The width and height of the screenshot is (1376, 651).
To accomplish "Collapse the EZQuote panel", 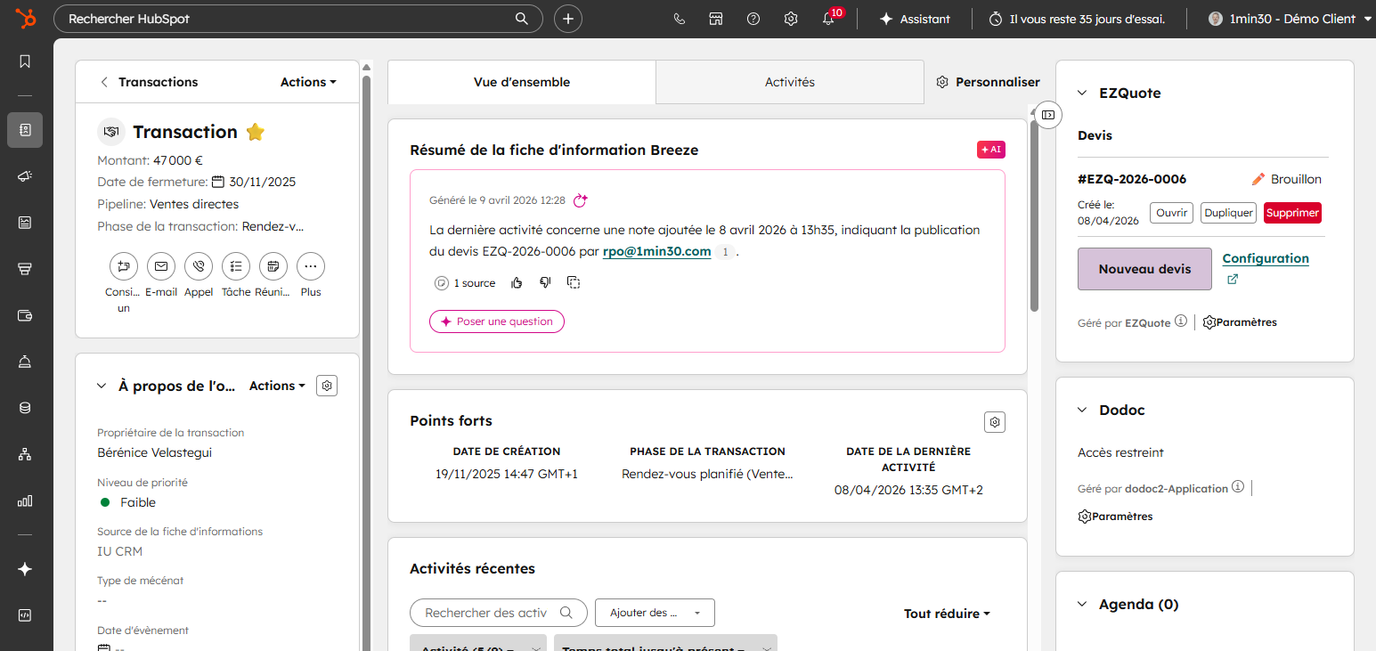I will point(1083,94).
